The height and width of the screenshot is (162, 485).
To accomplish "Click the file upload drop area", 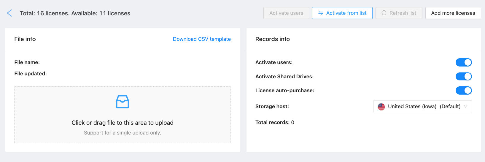I will pos(123,115).
